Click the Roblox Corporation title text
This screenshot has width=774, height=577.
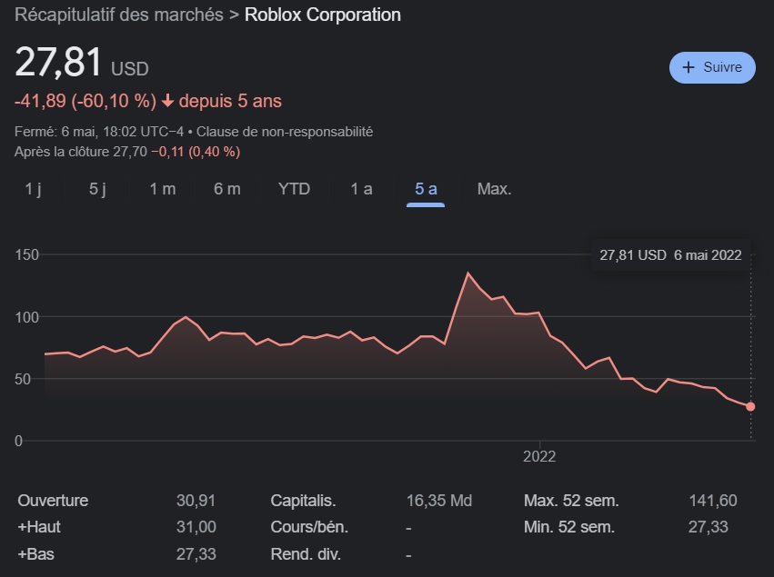(323, 15)
